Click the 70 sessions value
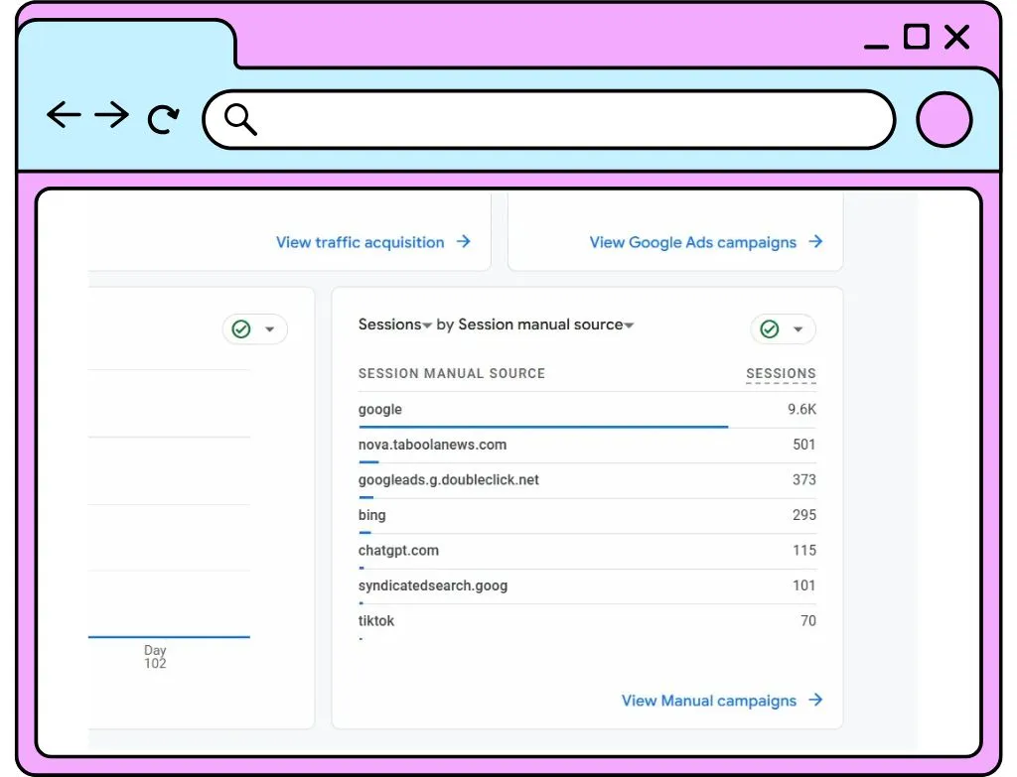The image size is (1017, 777). (808, 621)
